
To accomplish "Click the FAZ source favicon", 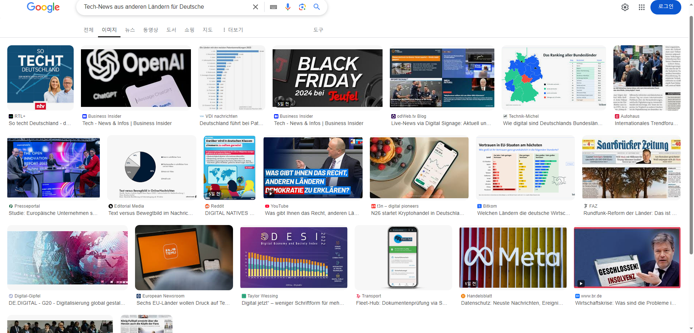I will coord(586,206).
